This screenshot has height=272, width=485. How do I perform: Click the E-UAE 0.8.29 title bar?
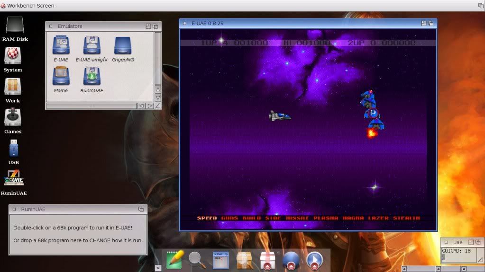tap(308, 24)
